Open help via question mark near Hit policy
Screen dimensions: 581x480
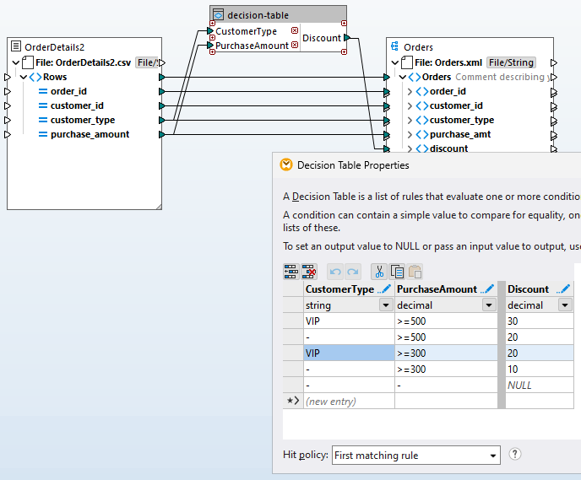pyautogui.click(x=515, y=454)
